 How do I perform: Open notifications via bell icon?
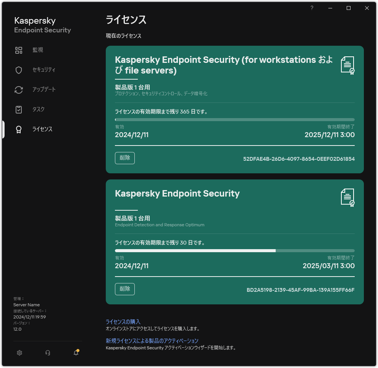[76, 353]
